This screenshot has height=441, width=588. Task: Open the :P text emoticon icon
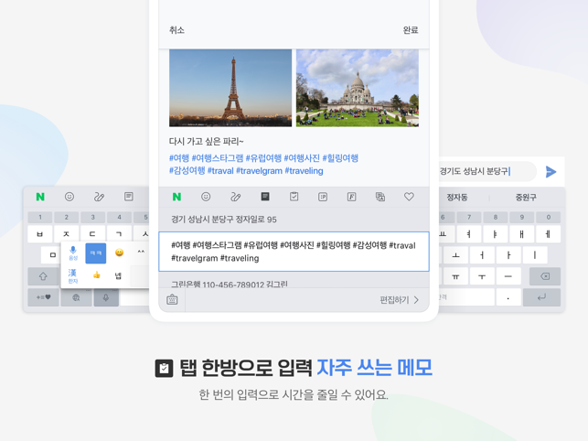tap(323, 197)
